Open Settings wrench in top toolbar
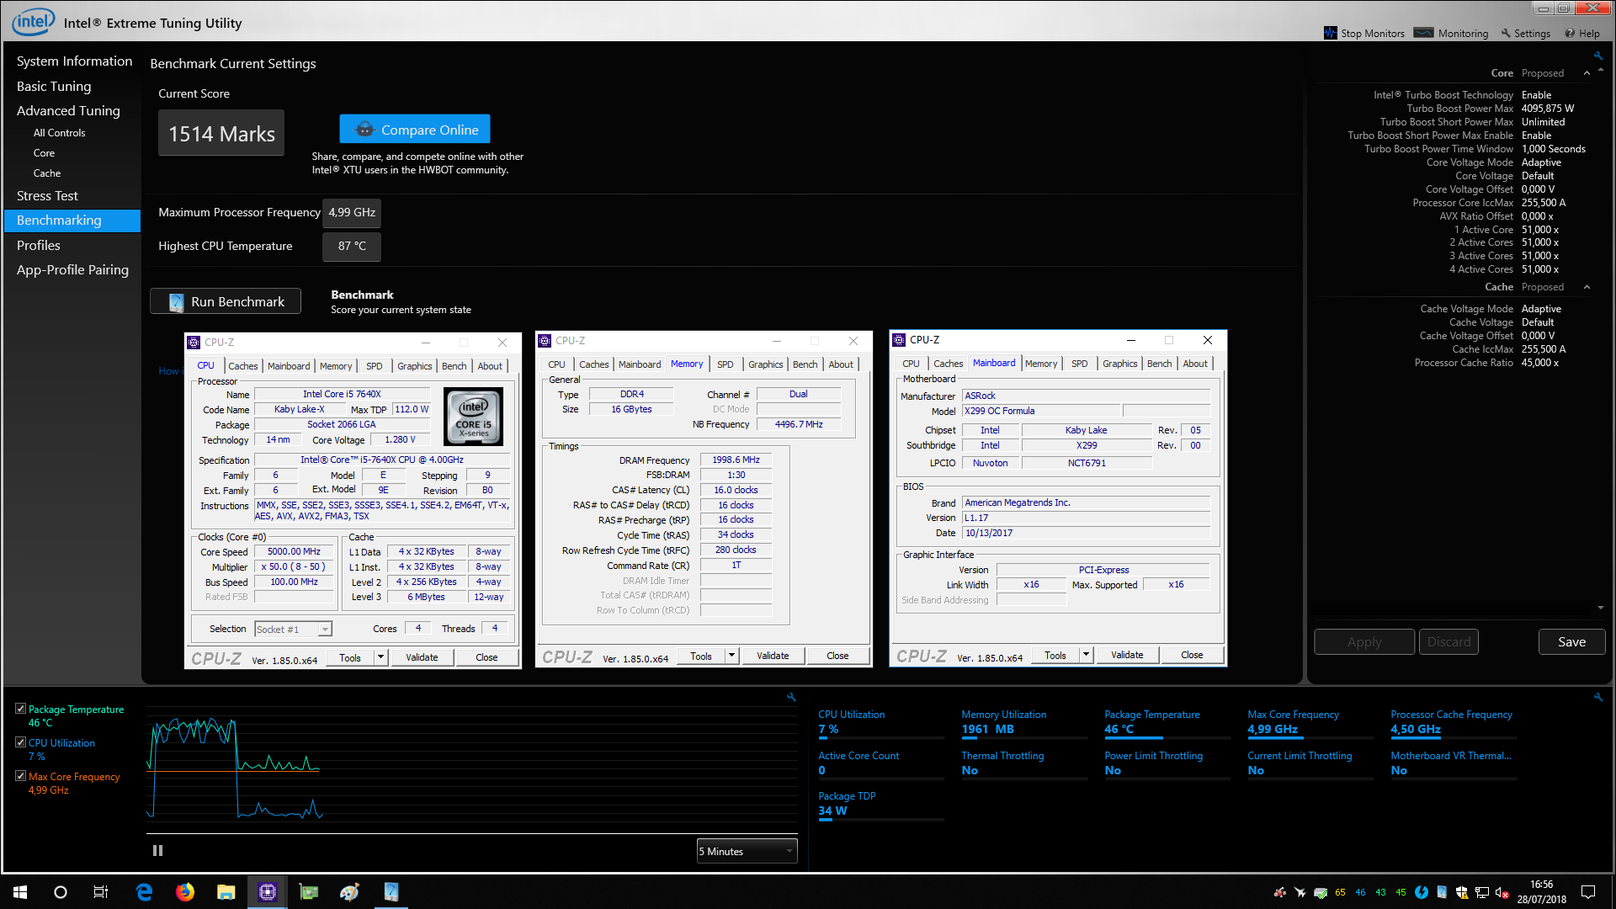The width and height of the screenshot is (1616, 909). [x=1506, y=34]
